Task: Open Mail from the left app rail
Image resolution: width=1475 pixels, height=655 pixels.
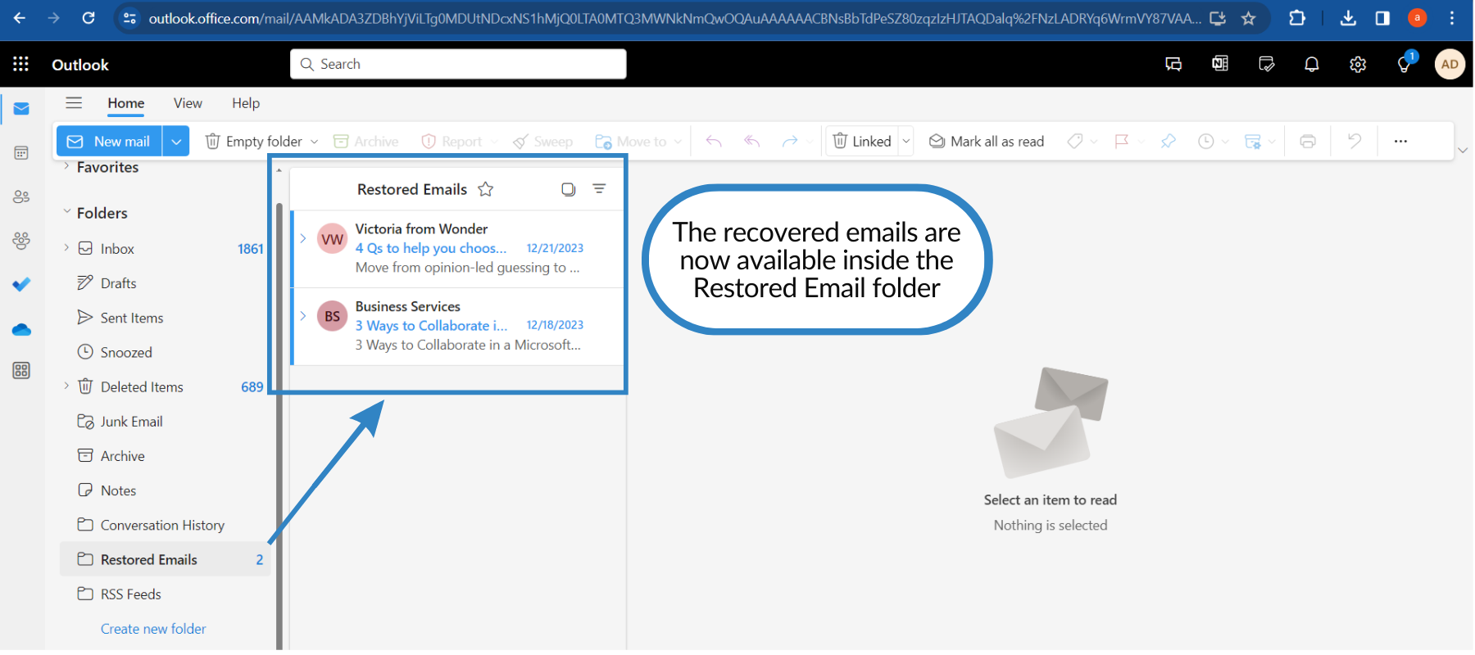Action: [21, 109]
